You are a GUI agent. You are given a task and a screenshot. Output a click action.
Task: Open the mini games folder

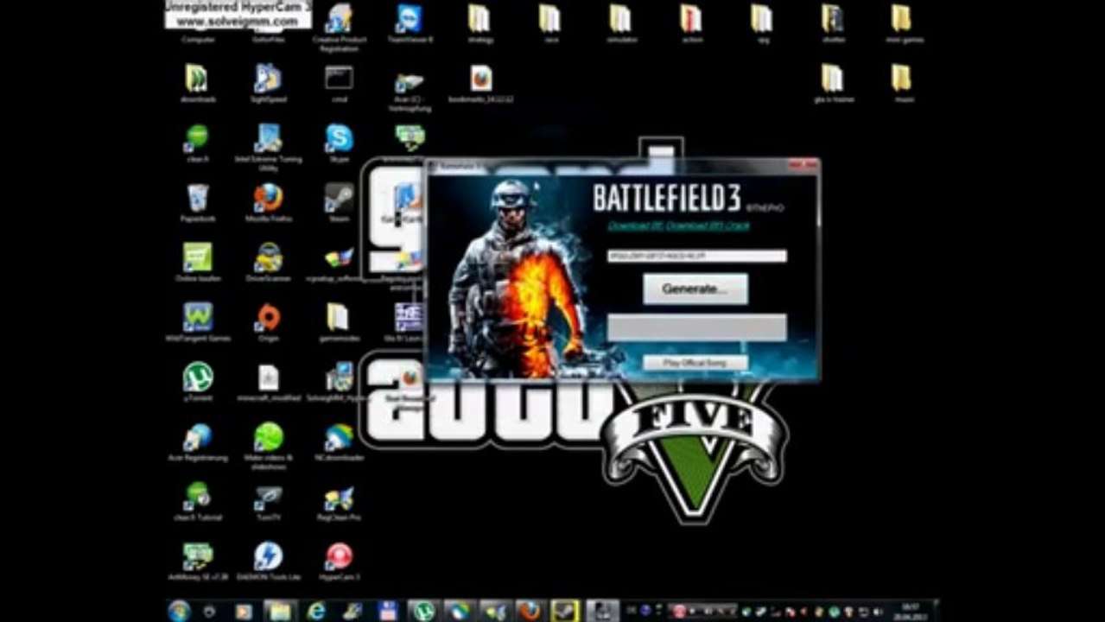(x=903, y=23)
